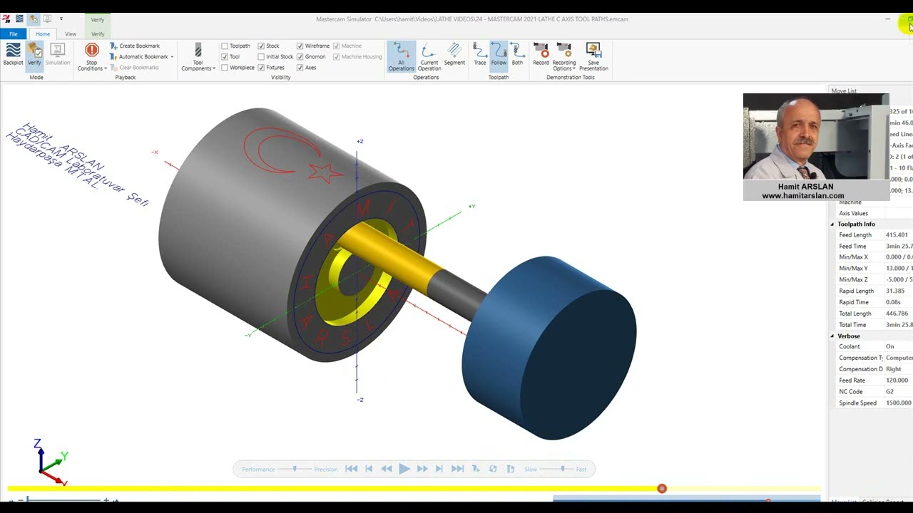913x513 pixels.
Task: Click the XYZ view gnomon
Action: (51, 462)
